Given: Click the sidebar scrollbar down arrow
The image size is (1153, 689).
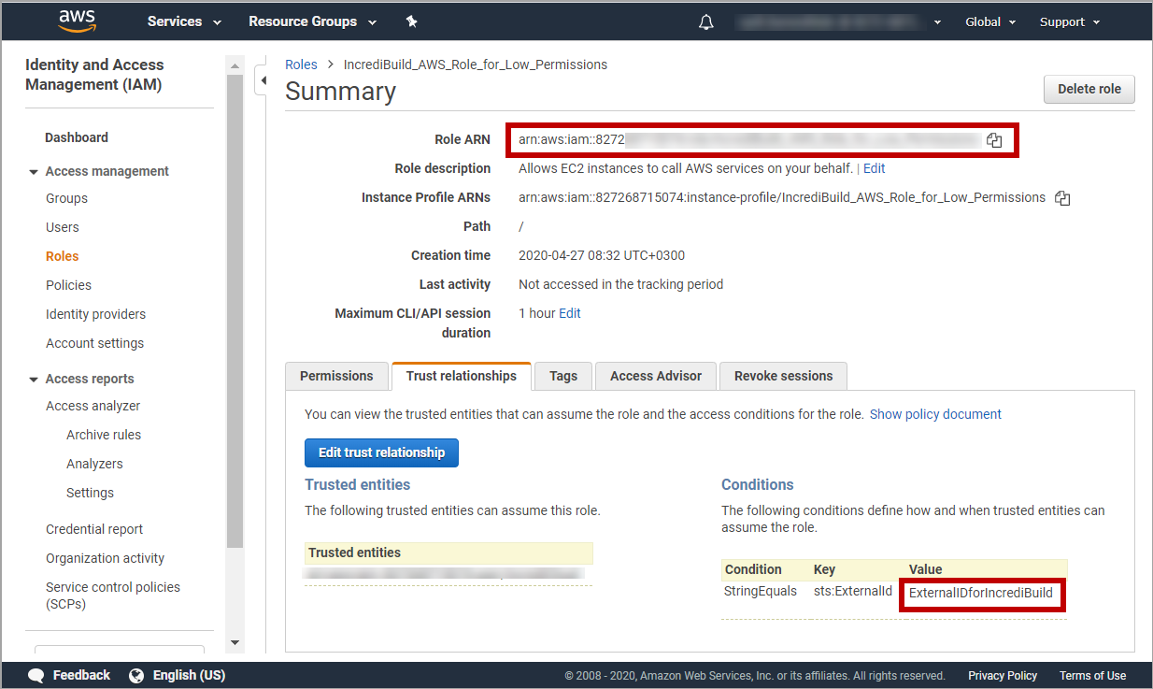Looking at the screenshot, I should pyautogui.click(x=235, y=642).
